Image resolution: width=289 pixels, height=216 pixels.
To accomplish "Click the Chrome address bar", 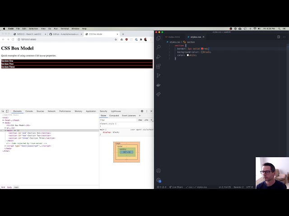I will (x=66, y=40).
